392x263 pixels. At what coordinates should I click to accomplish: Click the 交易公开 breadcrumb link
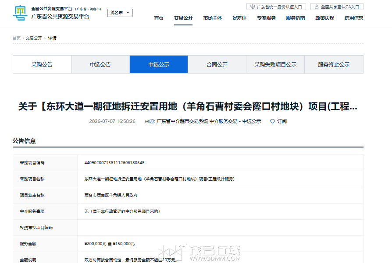click(x=34, y=38)
